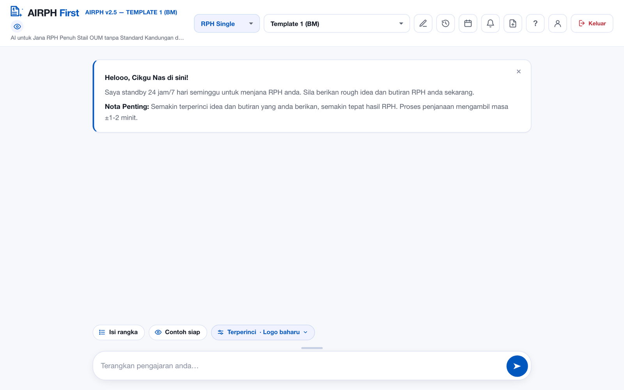Open the help question mark icon

click(535, 23)
